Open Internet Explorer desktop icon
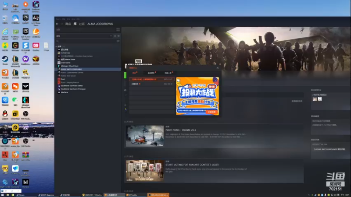The width and height of the screenshot is (351, 197). tap(5, 32)
